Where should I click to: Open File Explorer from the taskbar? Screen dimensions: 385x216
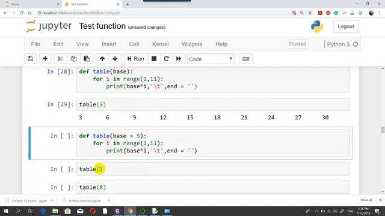coord(55,211)
